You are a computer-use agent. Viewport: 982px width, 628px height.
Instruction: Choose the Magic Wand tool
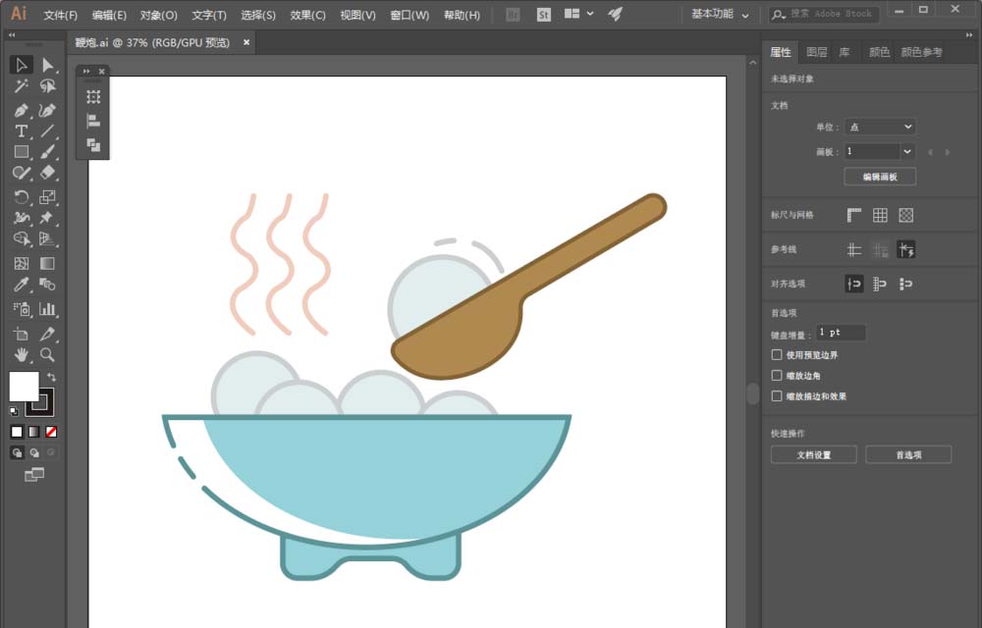tap(22, 86)
